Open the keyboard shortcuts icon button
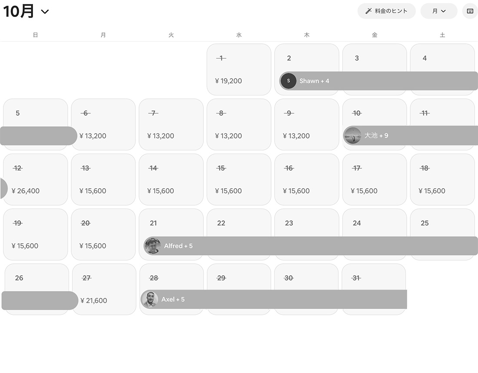The image size is (478, 373). pos(470,11)
